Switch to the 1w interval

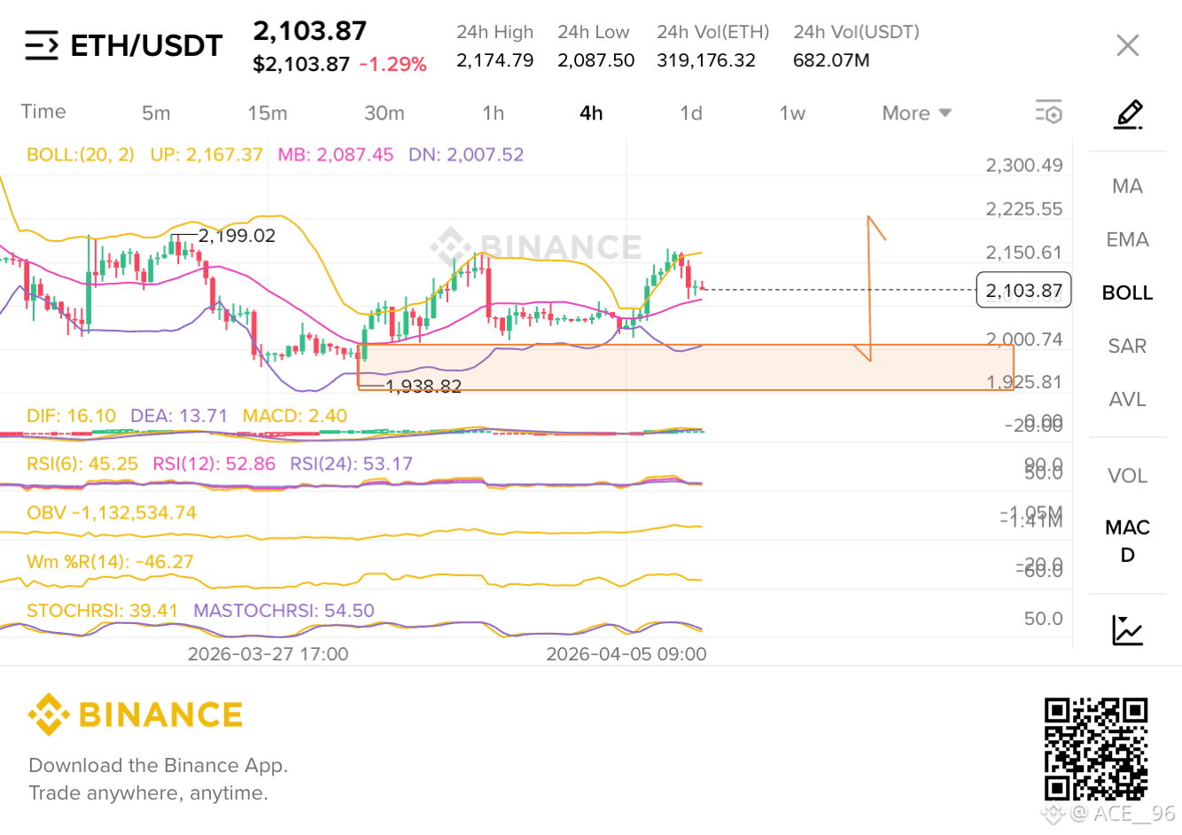tap(792, 113)
